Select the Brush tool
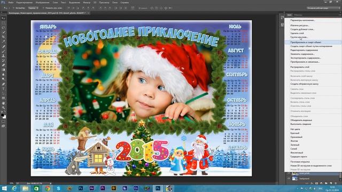 coord(3,51)
